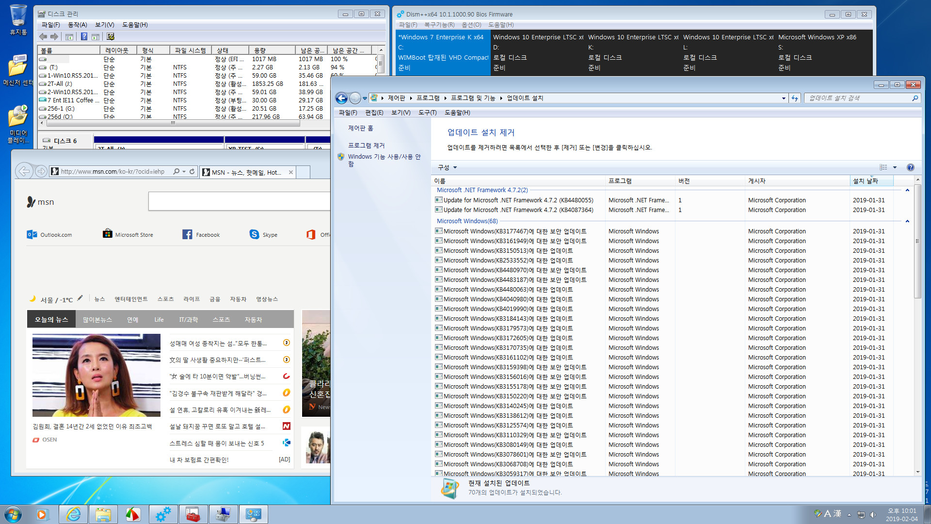Screen dimensions: 931x524
Task: Click the reload icon in IE address bar
Action: point(192,172)
